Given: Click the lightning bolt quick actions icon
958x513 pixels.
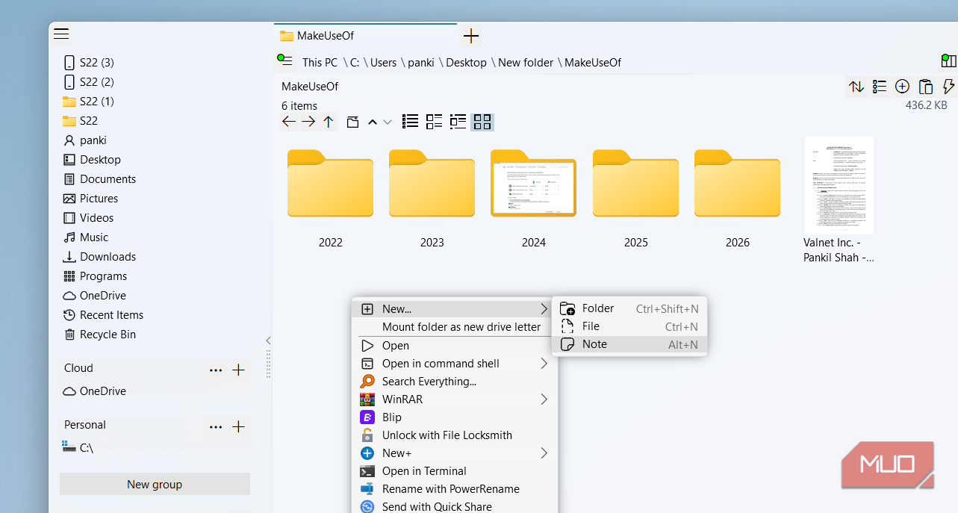Looking at the screenshot, I should click(x=948, y=87).
